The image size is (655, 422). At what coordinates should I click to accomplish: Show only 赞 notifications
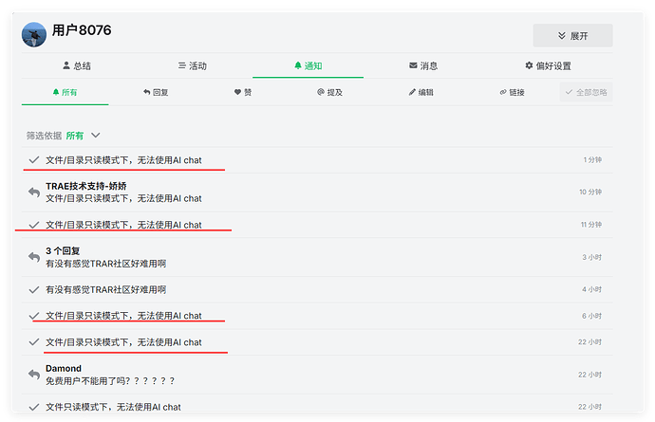click(243, 92)
